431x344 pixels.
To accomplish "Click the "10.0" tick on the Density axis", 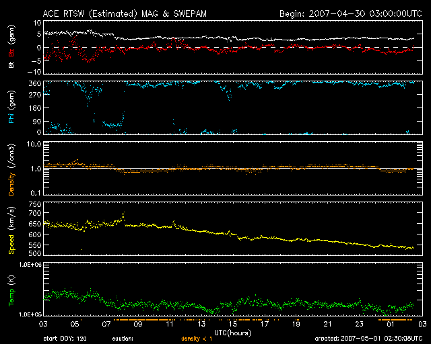I will [34, 144].
